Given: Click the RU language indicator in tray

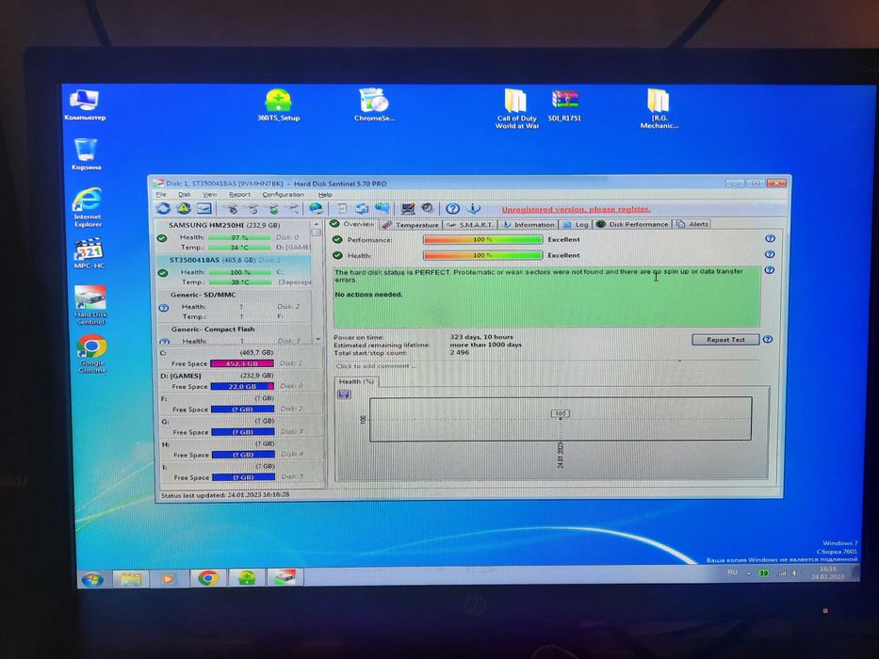Looking at the screenshot, I should point(732,572).
